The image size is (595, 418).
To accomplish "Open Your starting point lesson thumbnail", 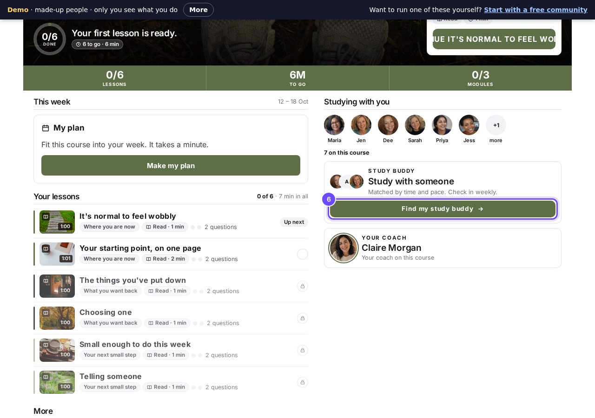I will [x=57, y=254].
